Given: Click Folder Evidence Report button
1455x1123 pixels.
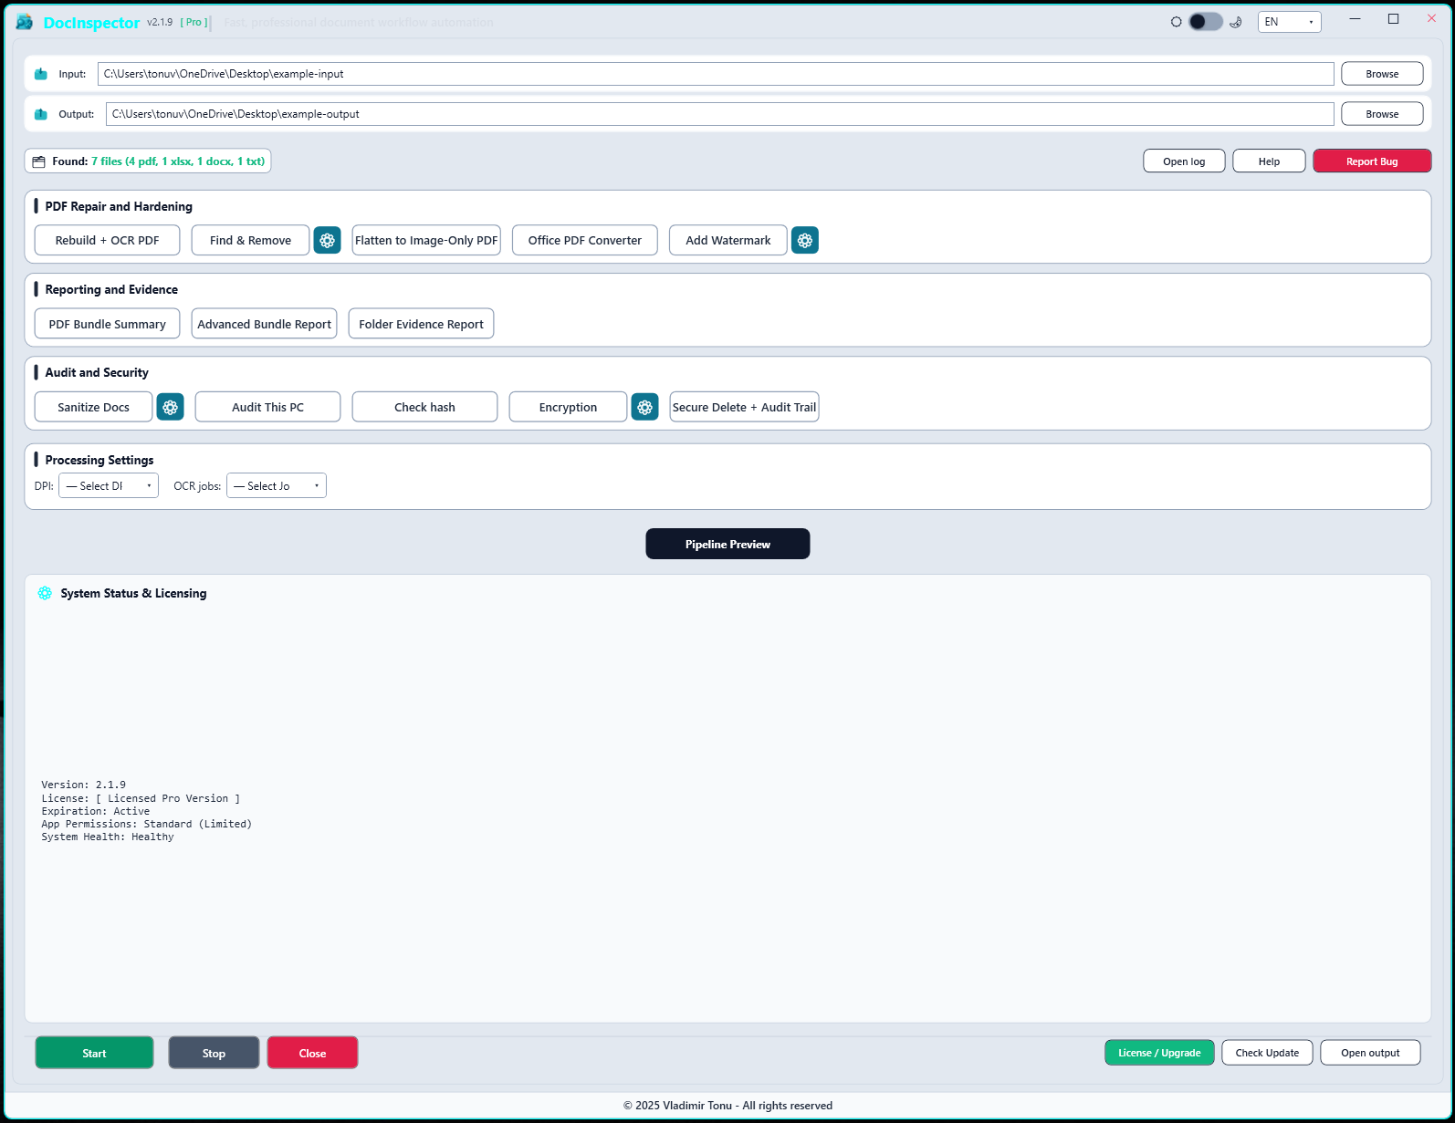Looking at the screenshot, I should [421, 324].
